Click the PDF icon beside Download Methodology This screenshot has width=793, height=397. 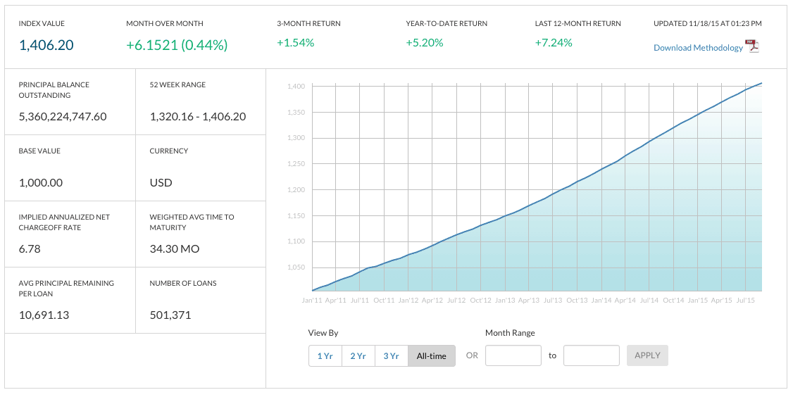click(x=753, y=47)
